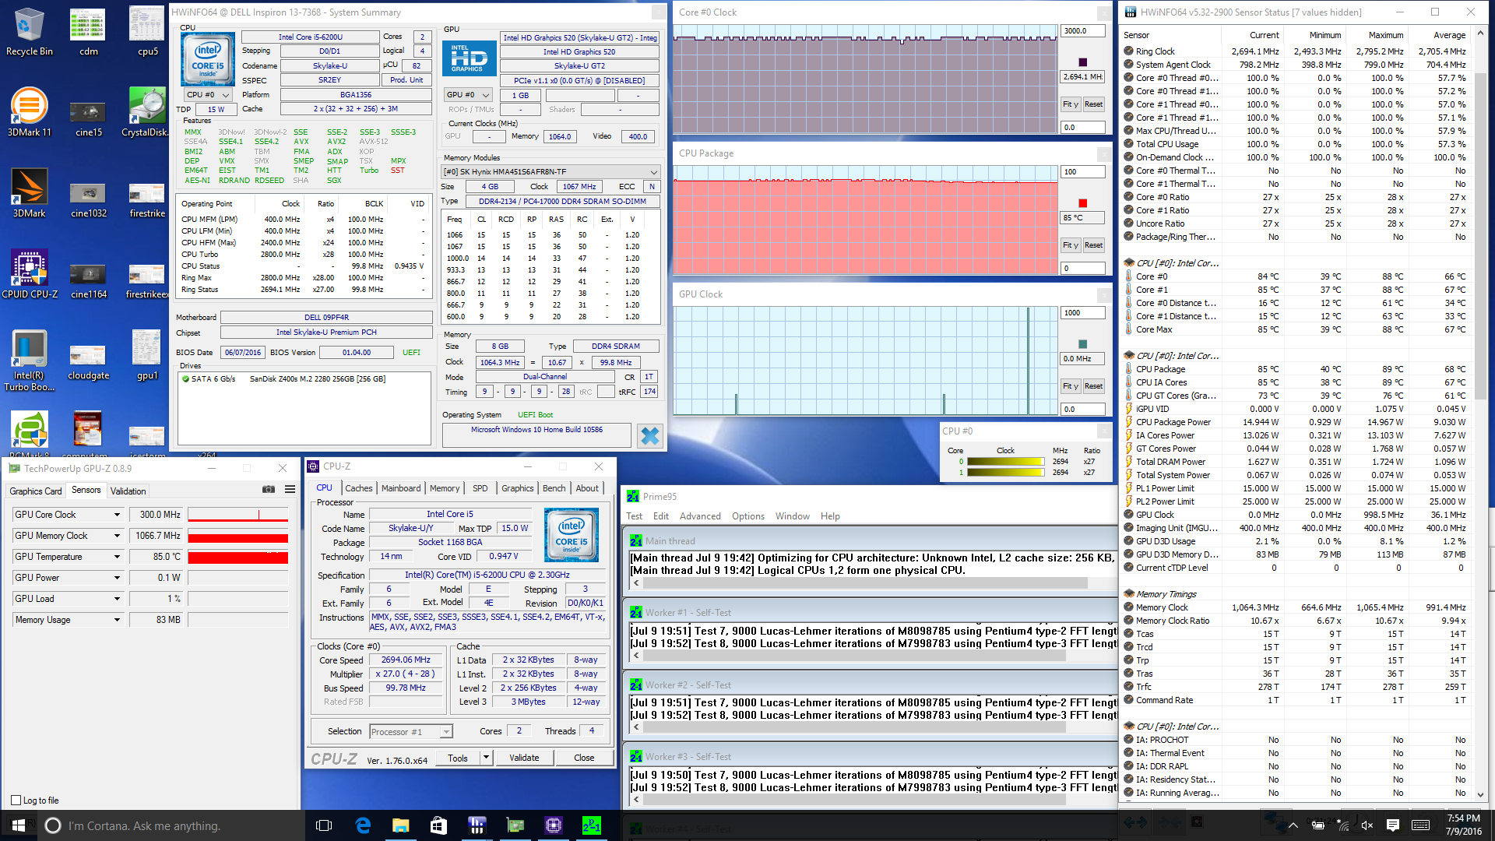
Task: Launch Microsoft Edge from the taskbar
Action: [x=363, y=825]
